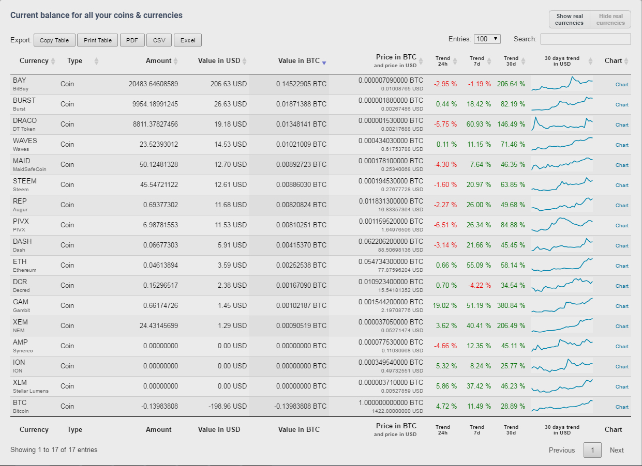The image size is (642, 466).
Task: Go to pagination page 1
Action: pos(592,450)
